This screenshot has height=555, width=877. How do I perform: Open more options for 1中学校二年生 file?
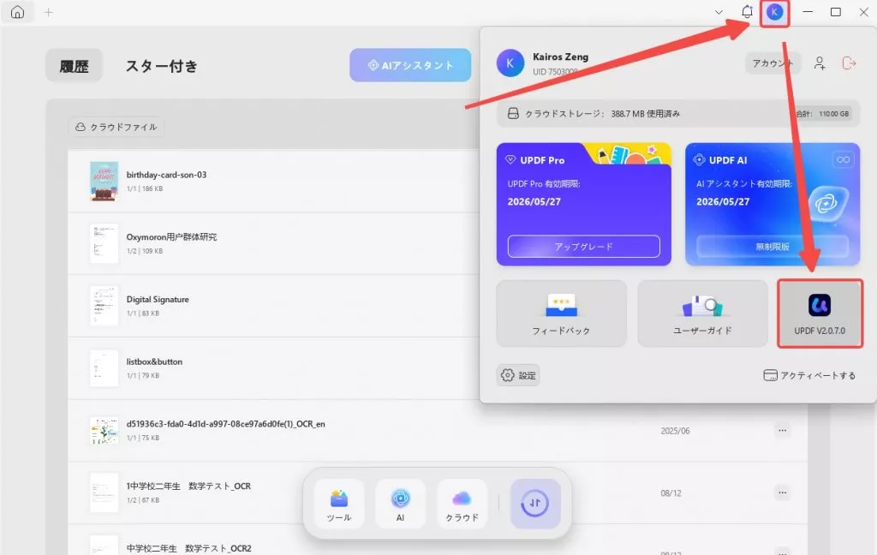click(x=783, y=492)
